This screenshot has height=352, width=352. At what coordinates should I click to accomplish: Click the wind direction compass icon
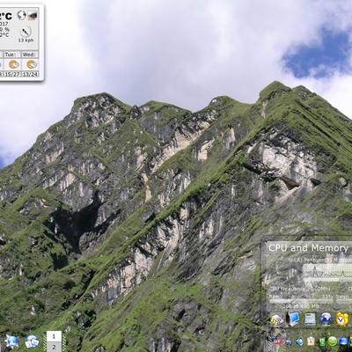(26, 32)
